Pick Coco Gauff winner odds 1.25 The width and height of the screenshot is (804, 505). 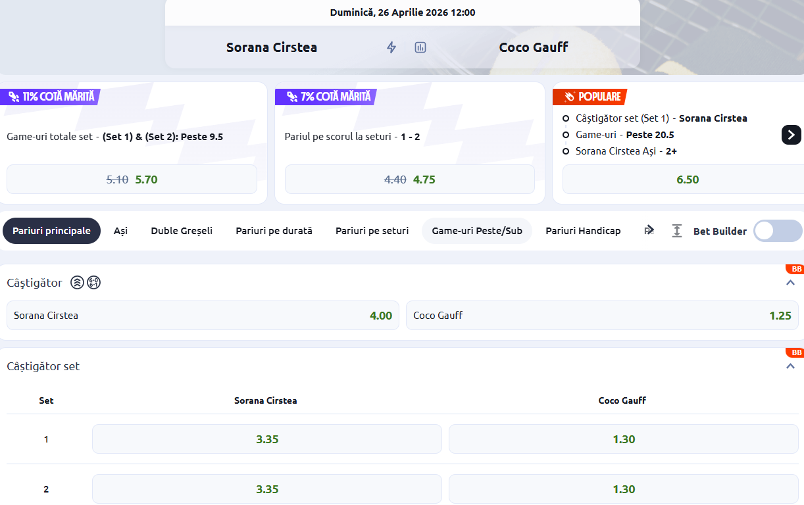click(602, 316)
